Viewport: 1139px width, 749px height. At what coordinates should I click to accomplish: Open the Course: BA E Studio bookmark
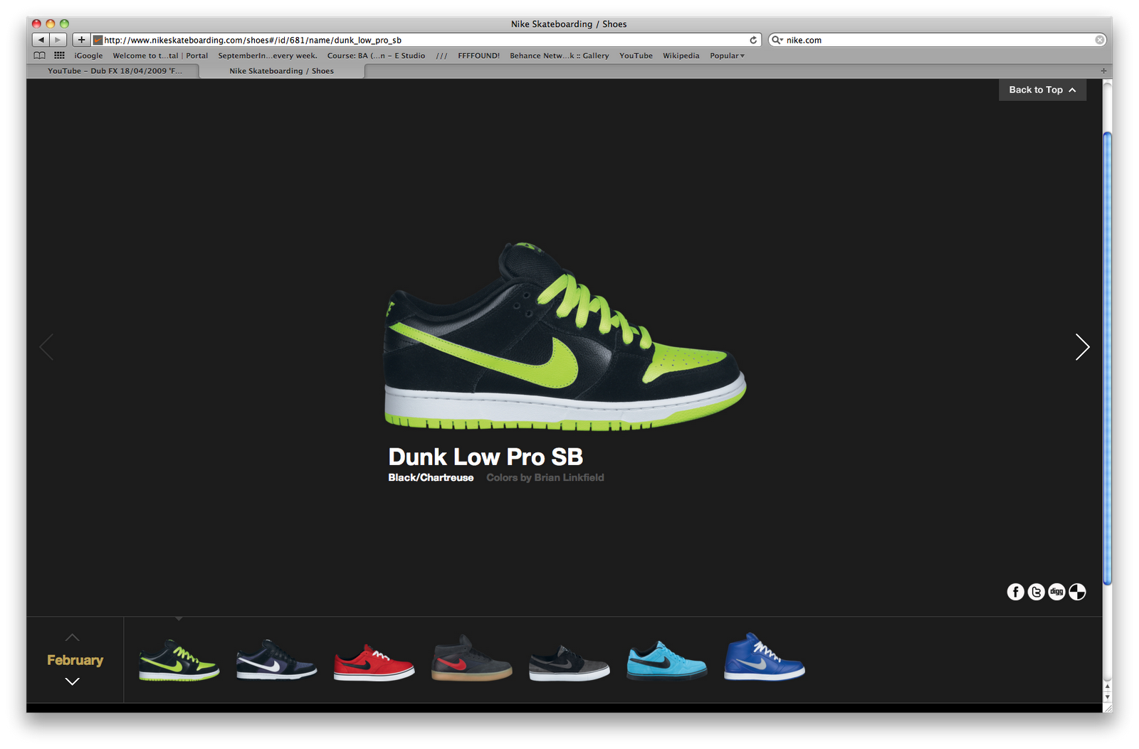(x=376, y=55)
